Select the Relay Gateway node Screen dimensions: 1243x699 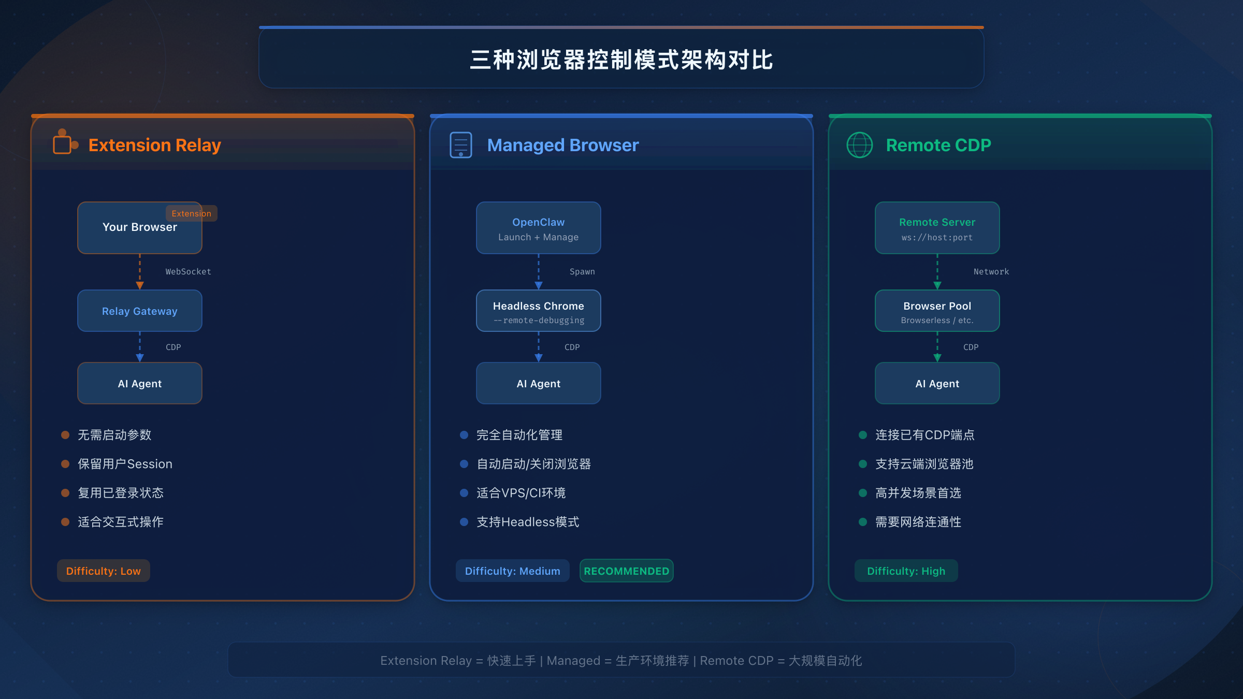140,311
